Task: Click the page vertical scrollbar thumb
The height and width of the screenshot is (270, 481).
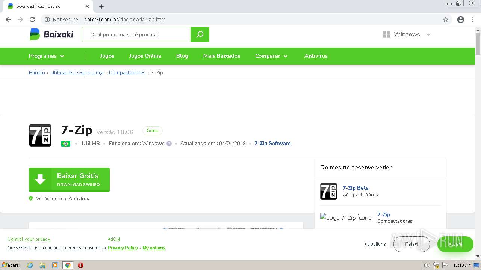Action: 478,44
